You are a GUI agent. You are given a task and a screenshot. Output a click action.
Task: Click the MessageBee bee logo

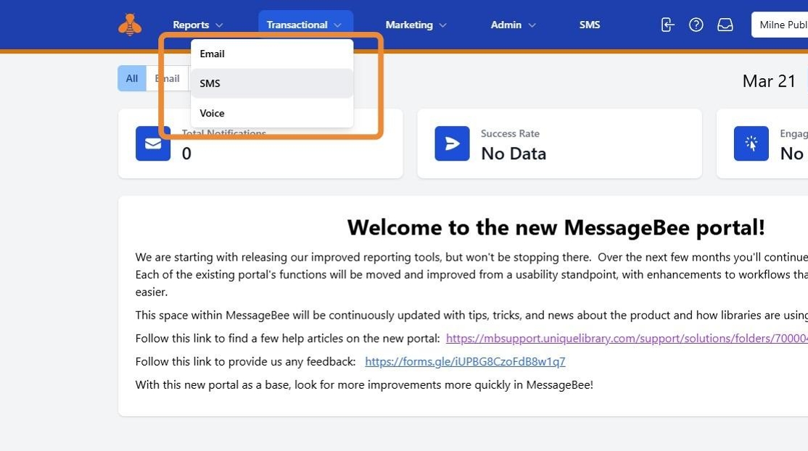[x=130, y=25]
